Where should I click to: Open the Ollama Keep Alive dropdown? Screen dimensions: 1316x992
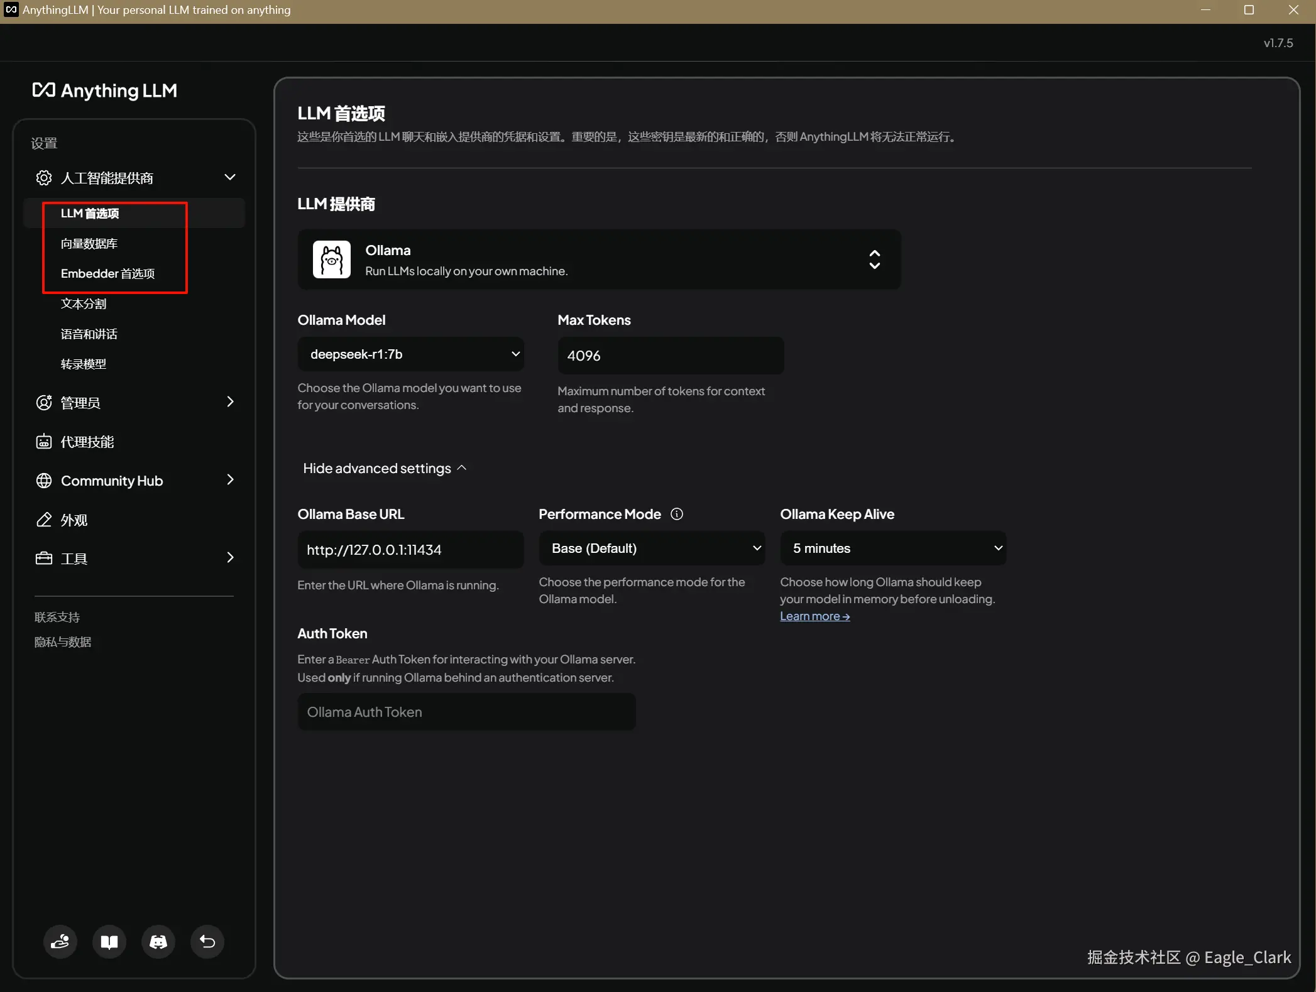click(x=893, y=548)
